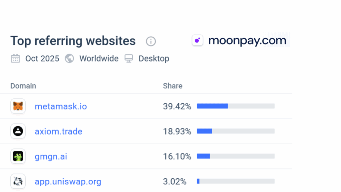Click the metamask.io share progress bar
341x192 pixels.
236,106
